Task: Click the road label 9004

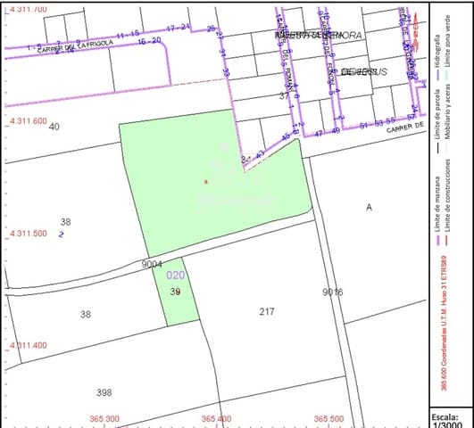Action: point(152,264)
